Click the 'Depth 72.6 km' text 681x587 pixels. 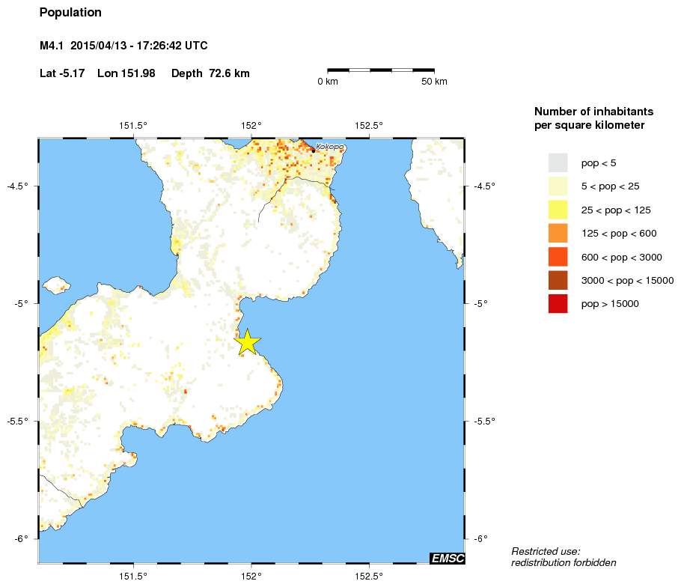[210, 73]
